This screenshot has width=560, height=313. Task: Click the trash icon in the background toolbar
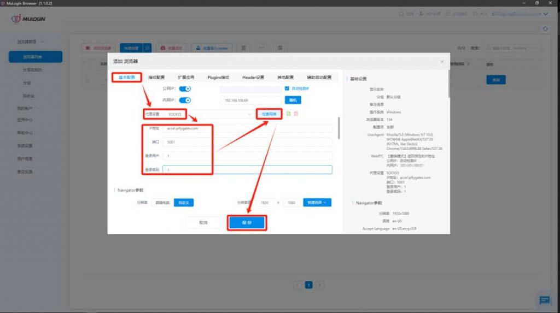244,48
